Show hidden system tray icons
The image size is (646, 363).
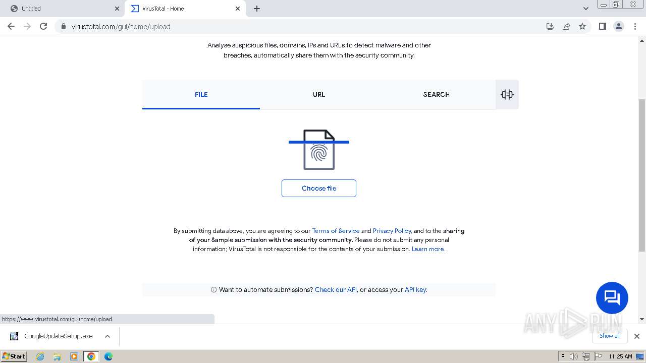point(563,356)
